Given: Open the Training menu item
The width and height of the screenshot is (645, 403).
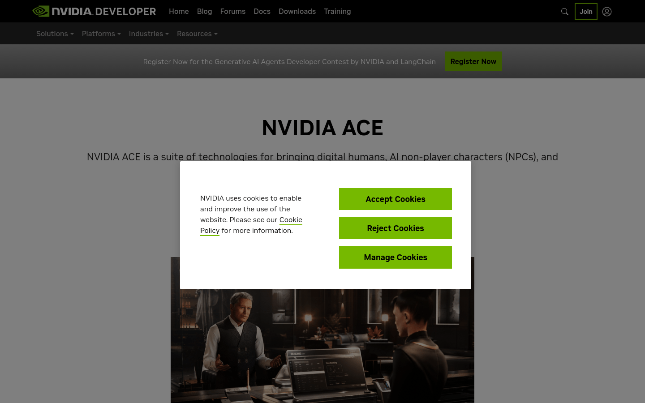Looking at the screenshot, I should click(x=337, y=11).
